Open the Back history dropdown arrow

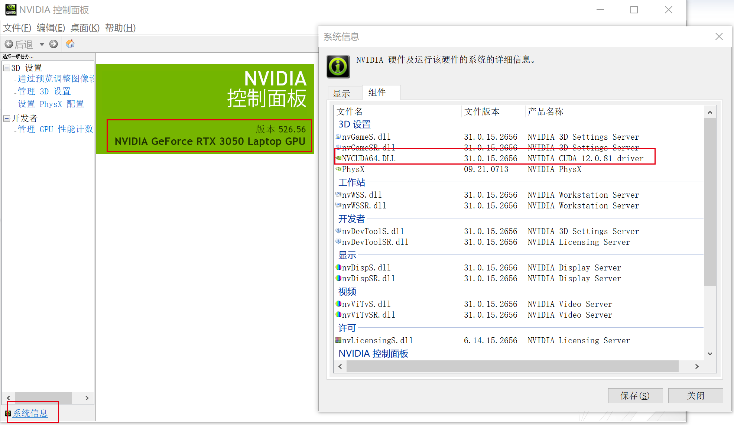pos(42,44)
